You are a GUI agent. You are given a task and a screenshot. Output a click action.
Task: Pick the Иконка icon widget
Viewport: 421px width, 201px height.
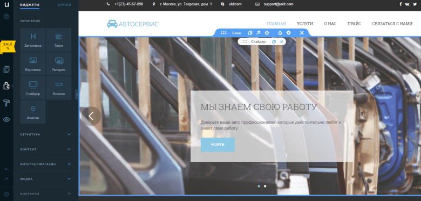(x=33, y=112)
